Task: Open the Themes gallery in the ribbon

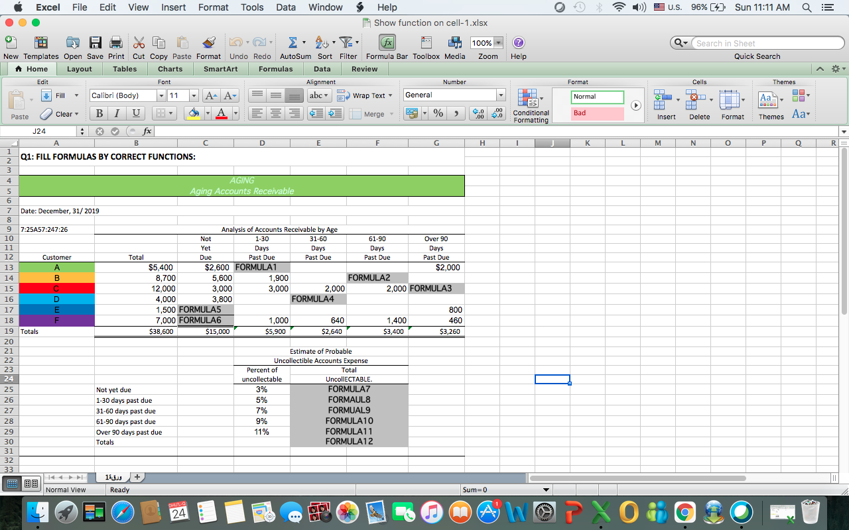Action: [x=768, y=99]
